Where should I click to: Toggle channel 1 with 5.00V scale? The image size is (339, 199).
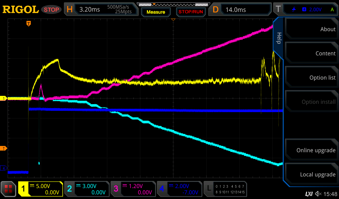pos(40,189)
